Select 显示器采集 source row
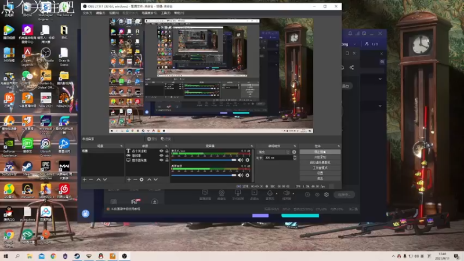Screen dimensions: 464x261 pos(147,160)
